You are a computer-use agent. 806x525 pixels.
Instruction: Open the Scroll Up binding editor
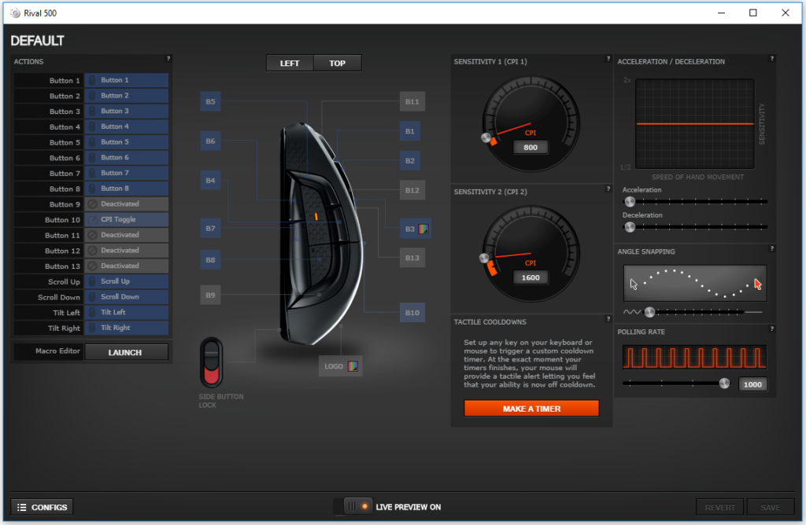click(127, 281)
